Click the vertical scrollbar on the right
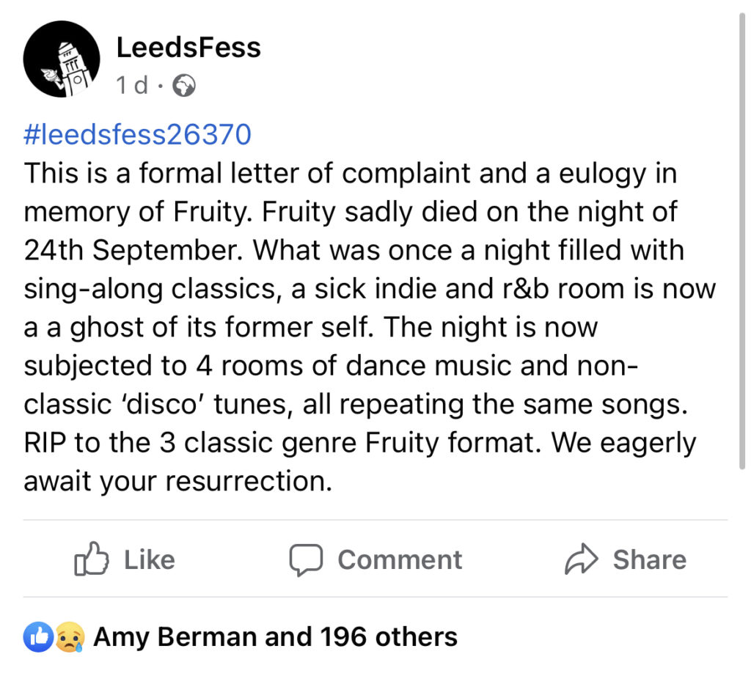This screenshot has width=751, height=687. point(742,242)
